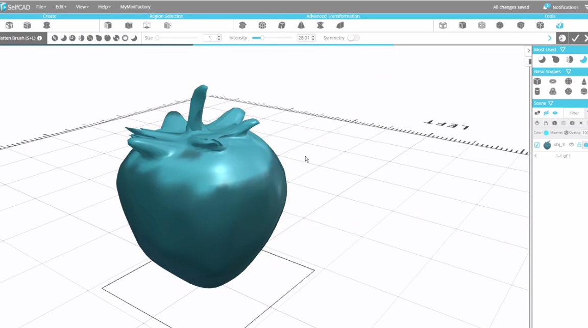The image size is (588, 328).
Task: Select the edge region selection cube icon
Action: (129, 25)
